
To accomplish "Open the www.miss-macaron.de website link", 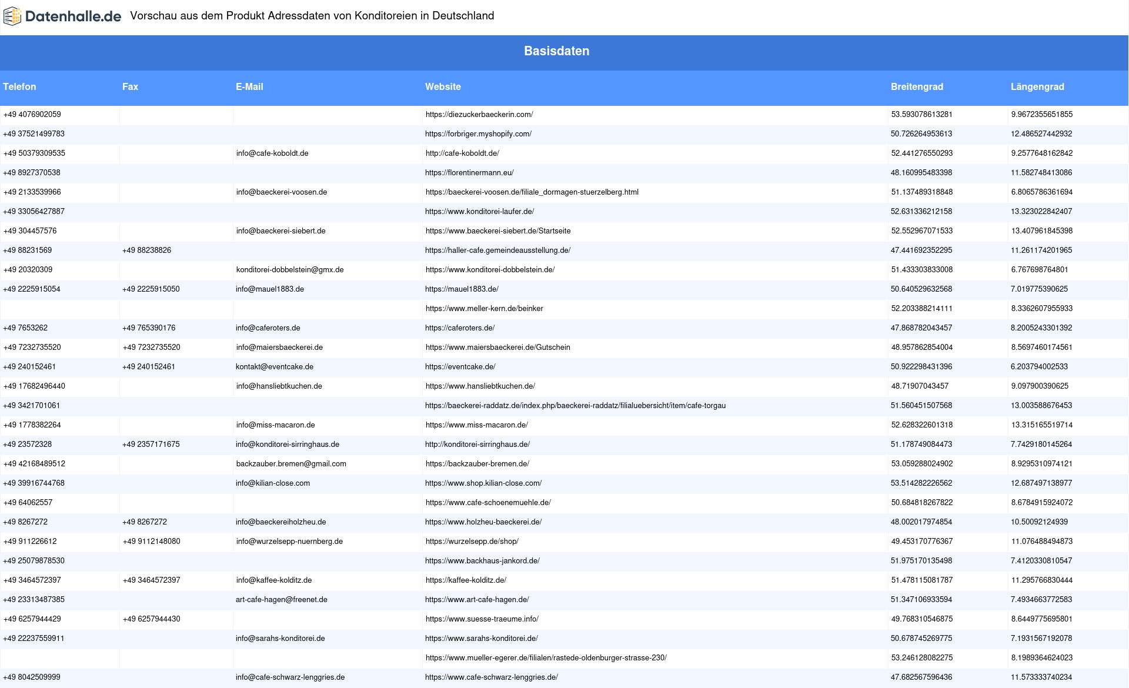I will click(x=477, y=425).
